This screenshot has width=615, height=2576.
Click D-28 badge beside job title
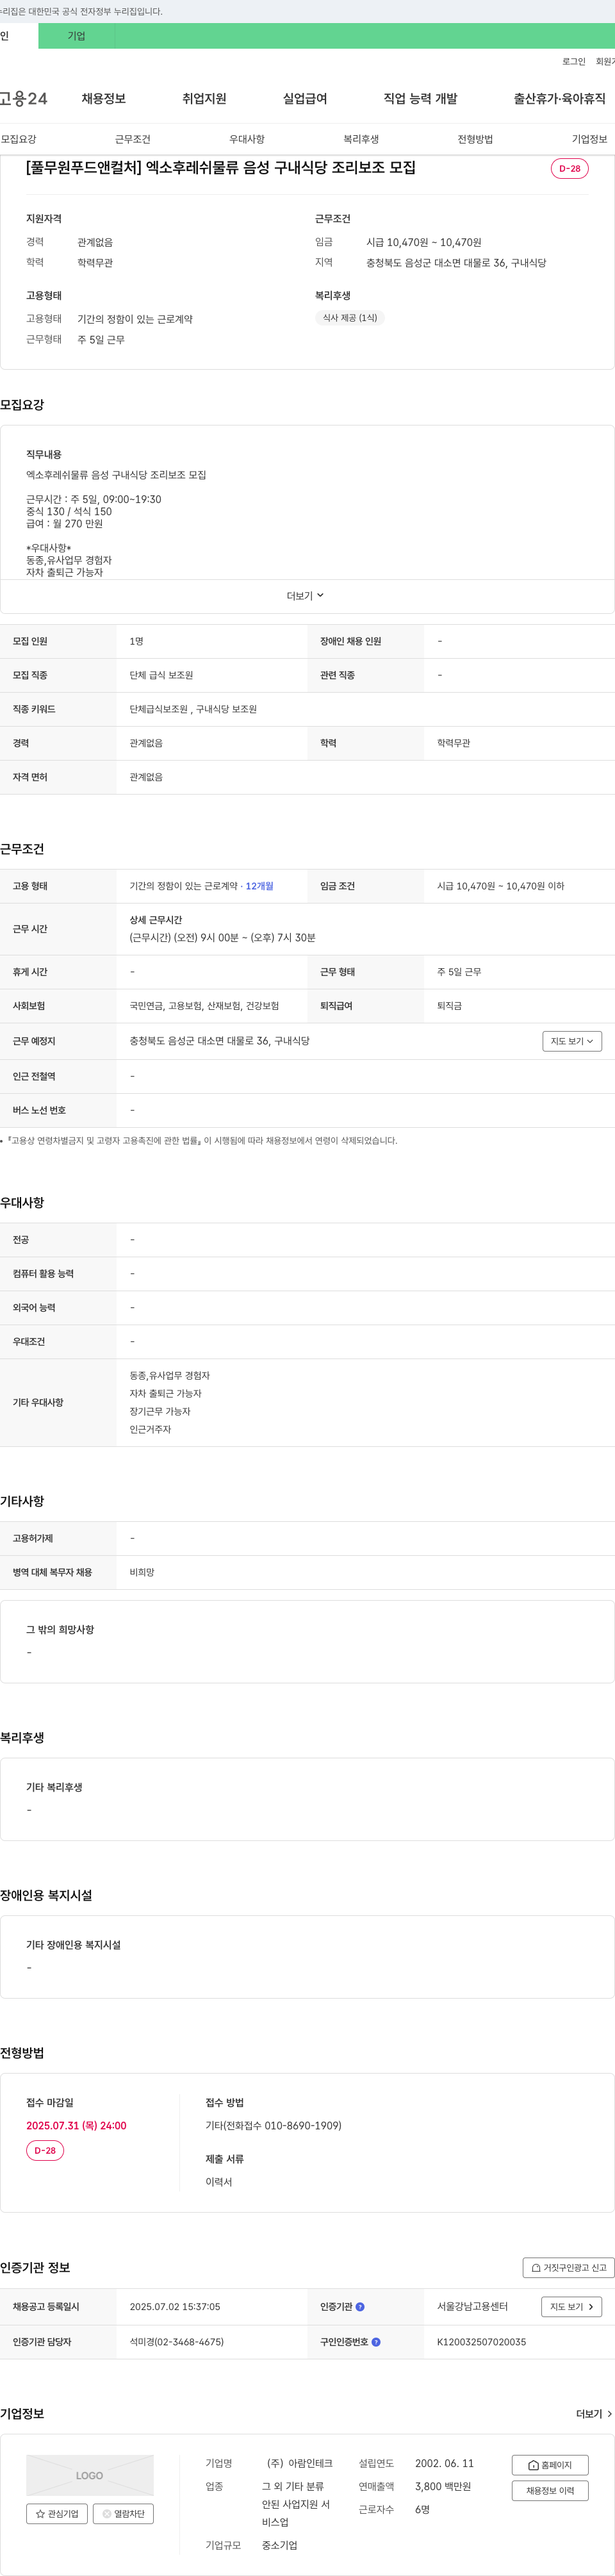(569, 168)
